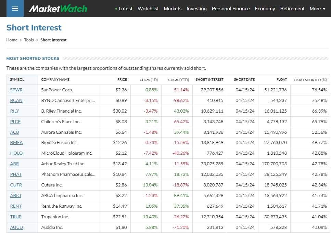Select the $22.51 Trupanion price
The image size is (331, 233).
pyautogui.click(x=120, y=217)
